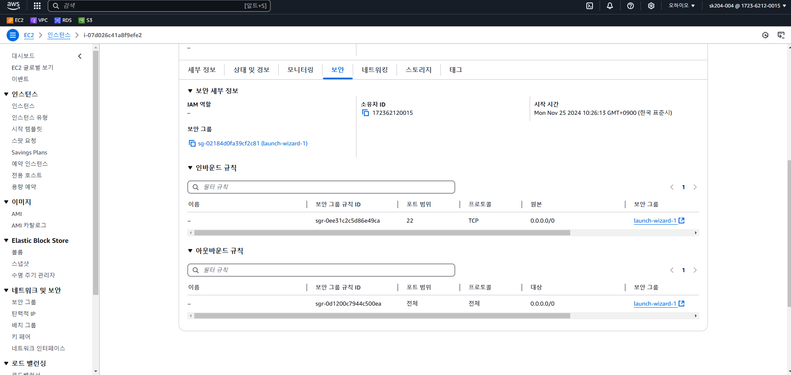Open the hexagon info panel icon
The height and width of the screenshot is (375, 791).
pos(765,35)
